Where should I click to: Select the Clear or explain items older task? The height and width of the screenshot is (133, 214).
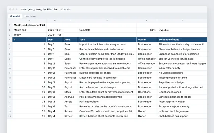click(107, 54)
